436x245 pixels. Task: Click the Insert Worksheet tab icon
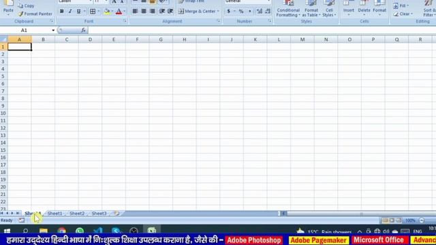(x=116, y=214)
